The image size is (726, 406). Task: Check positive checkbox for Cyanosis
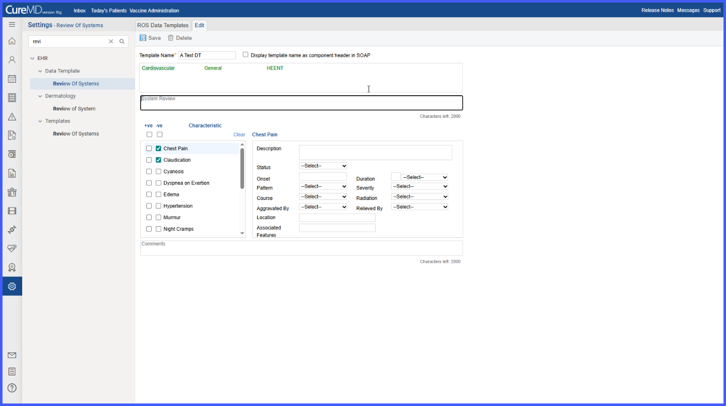[149, 172]
